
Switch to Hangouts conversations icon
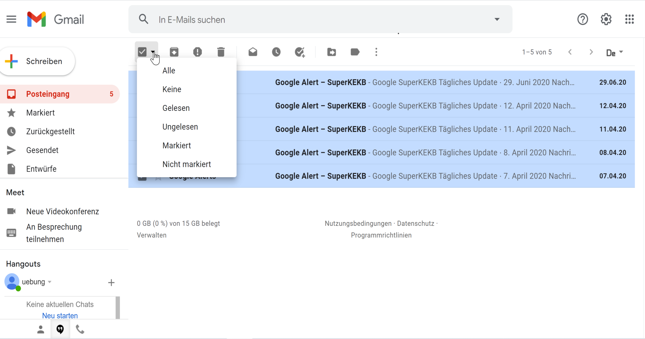point(60,329)
